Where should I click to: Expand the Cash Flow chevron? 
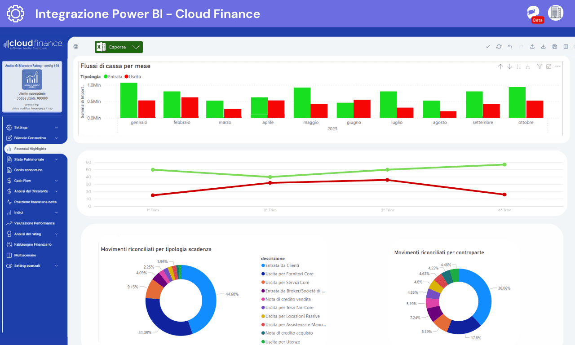pos(56,181)
